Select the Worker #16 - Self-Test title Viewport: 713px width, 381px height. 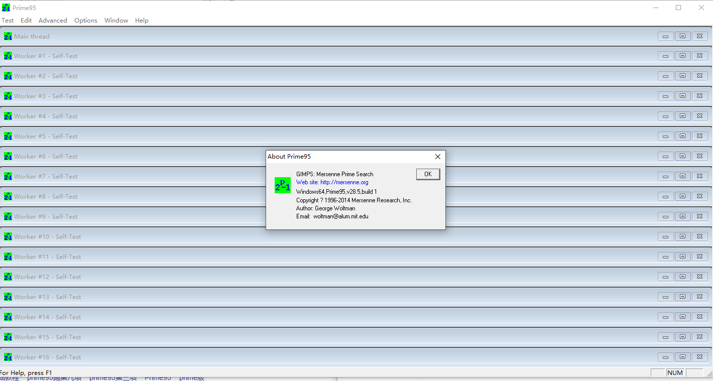(x=48, y=357)
